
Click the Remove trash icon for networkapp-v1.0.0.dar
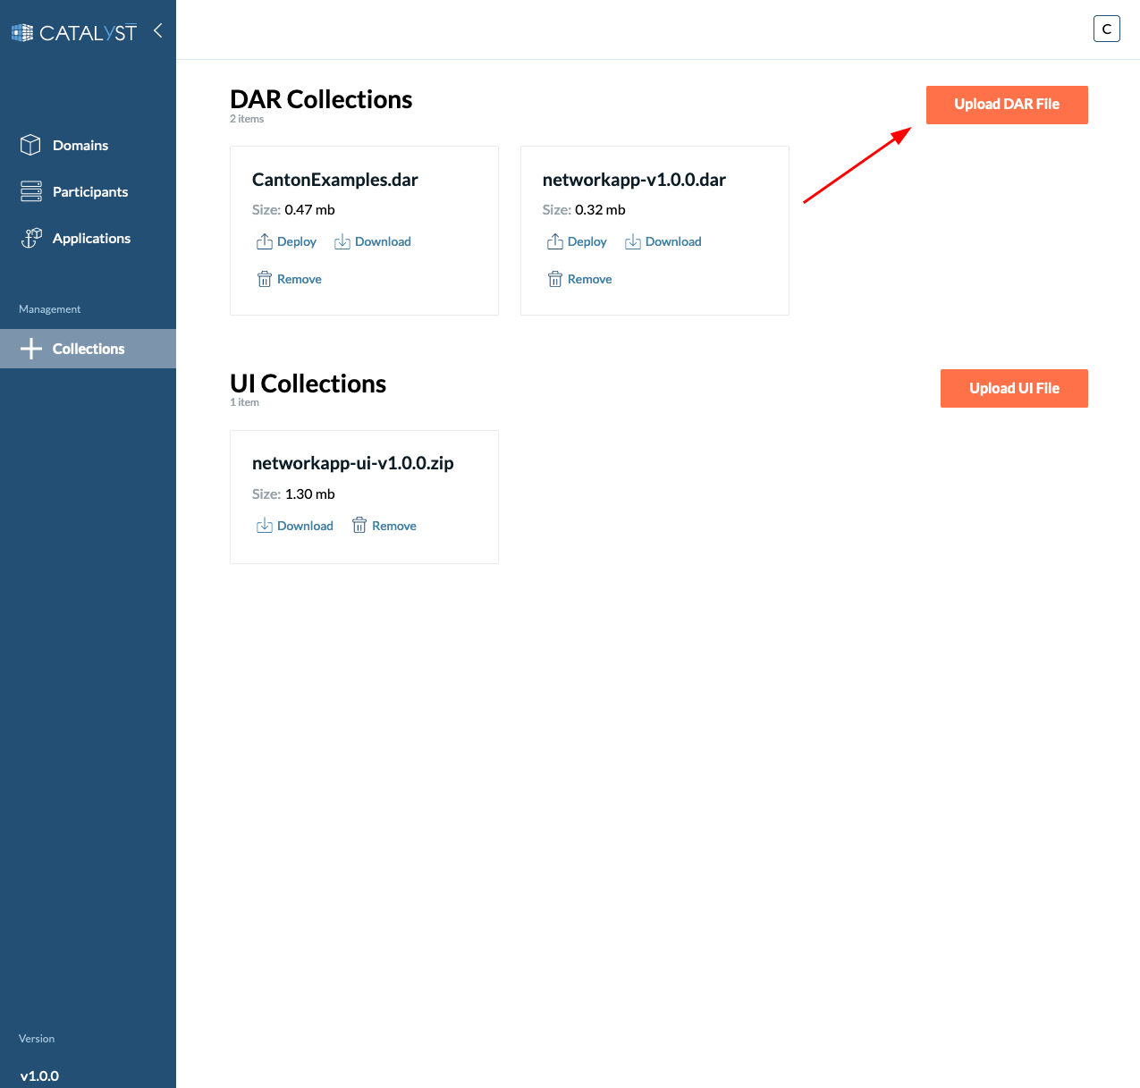pyautogui.click(x=555, y=278)
